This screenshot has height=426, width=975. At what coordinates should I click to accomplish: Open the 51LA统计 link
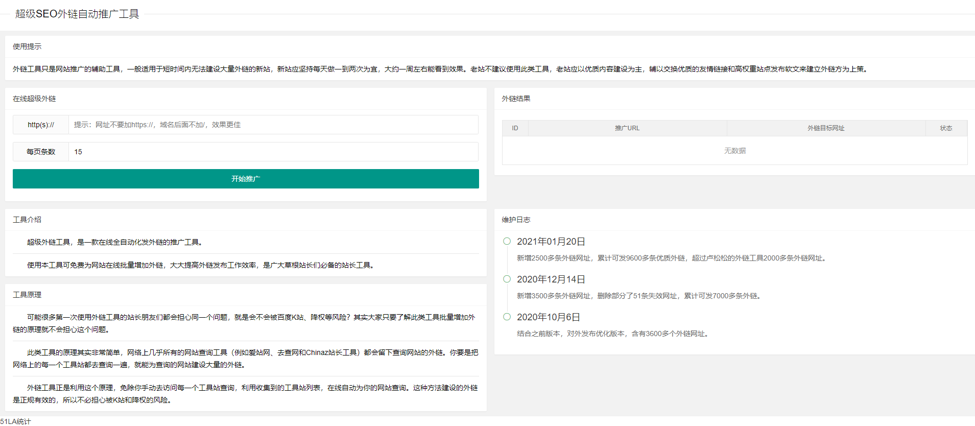(15, 421)
